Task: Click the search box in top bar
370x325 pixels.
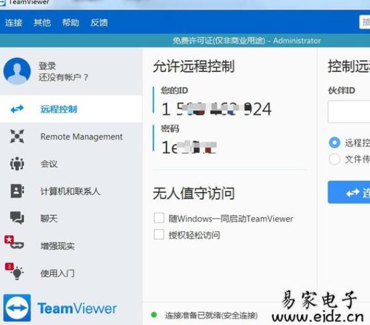Action: pyautogui.click(x=364, y=22)
